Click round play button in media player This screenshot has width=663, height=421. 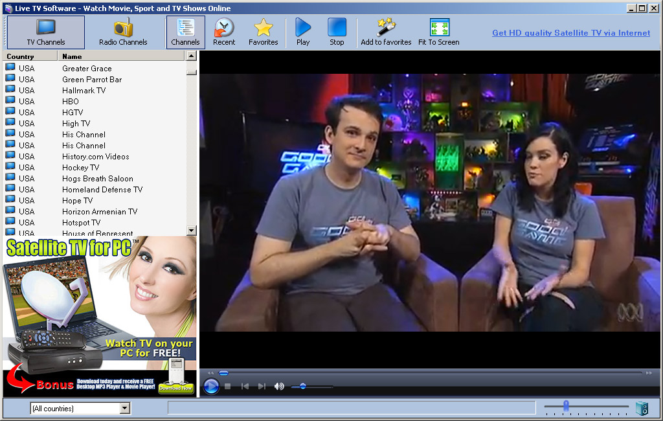click(x=211, y=386)
